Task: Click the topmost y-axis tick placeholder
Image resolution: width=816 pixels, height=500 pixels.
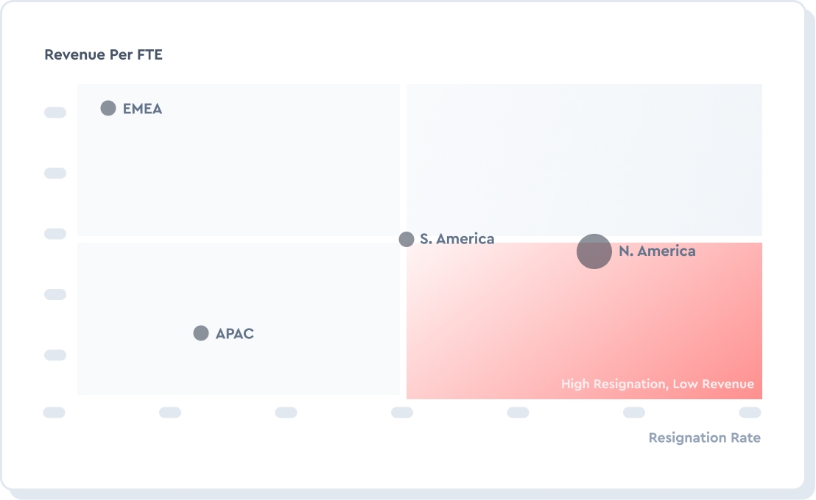Action: [55, 113]
